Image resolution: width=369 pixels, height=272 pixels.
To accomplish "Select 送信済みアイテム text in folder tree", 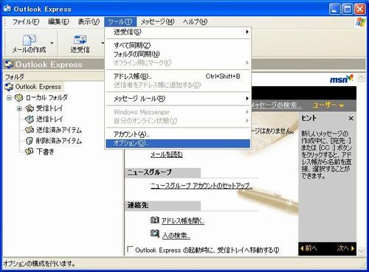I will pos(59,130).
